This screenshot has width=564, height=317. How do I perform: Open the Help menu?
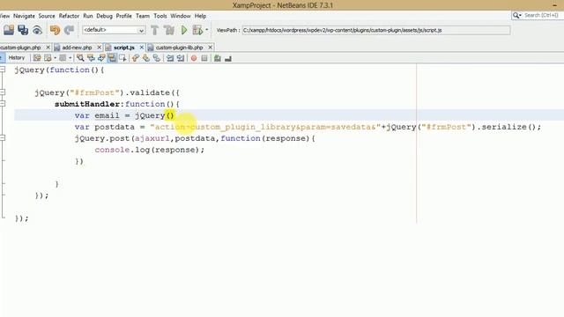click(200, 16)
